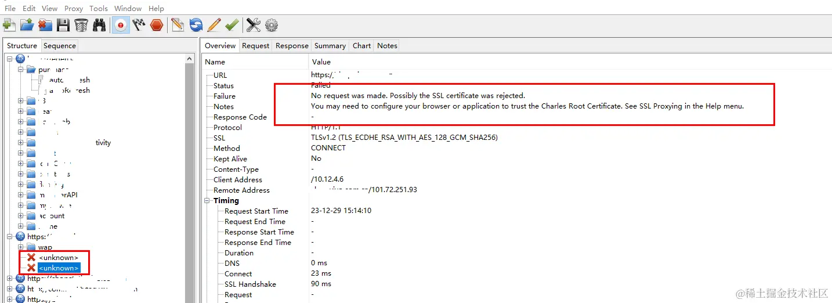Open the Chart tab
Image resolution: width=832 pixels, height=303 pixels.
pos(361,45)
